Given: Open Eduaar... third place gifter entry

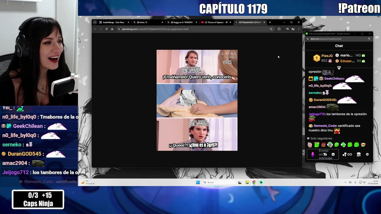Looking at the screenshot, I should [x=350, y=61].
